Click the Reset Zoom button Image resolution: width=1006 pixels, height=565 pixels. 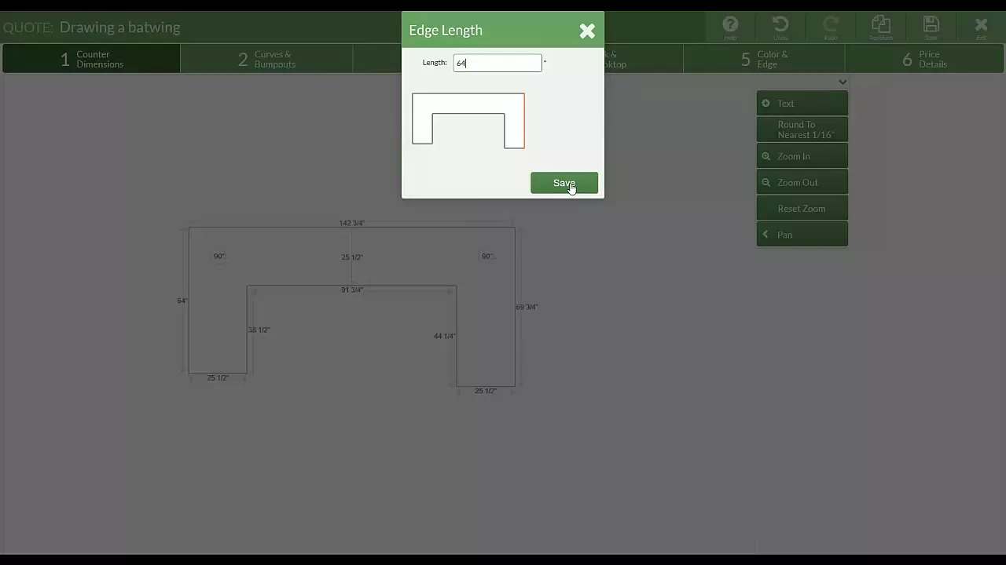pyautogui.click(x=802, y=208)
